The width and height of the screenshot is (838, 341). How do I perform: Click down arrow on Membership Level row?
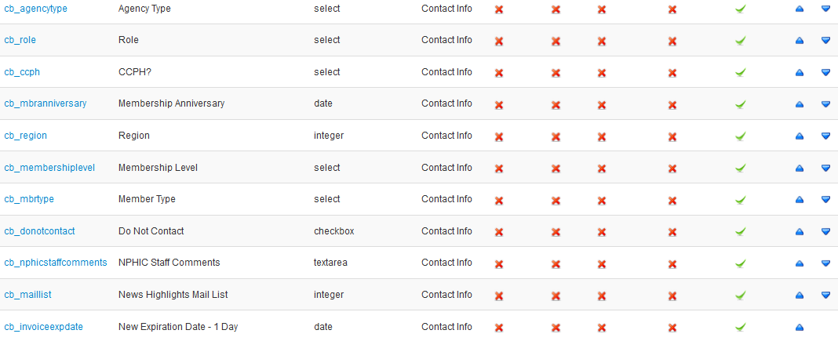point(825,168)
